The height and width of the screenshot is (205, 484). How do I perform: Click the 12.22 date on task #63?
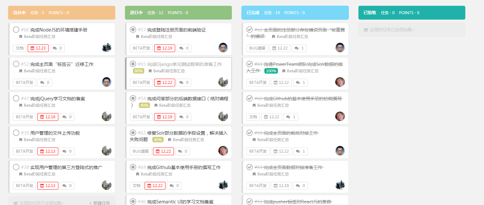click(x=164, y=151)
